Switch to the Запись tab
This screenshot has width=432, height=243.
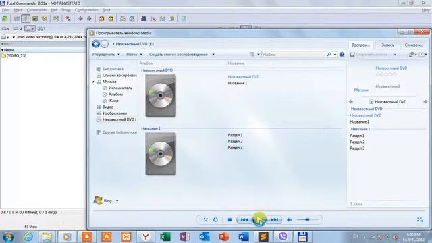tap(387, 45)
